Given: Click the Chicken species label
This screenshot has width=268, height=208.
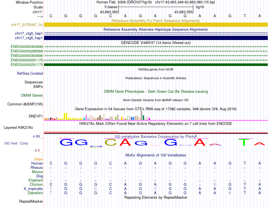Looking at the screenshot, I should coord(36,185).
